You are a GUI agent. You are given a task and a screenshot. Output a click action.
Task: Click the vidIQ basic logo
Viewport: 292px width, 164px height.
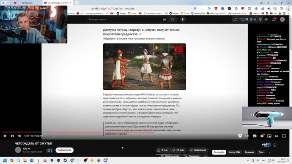coord(266,145)
